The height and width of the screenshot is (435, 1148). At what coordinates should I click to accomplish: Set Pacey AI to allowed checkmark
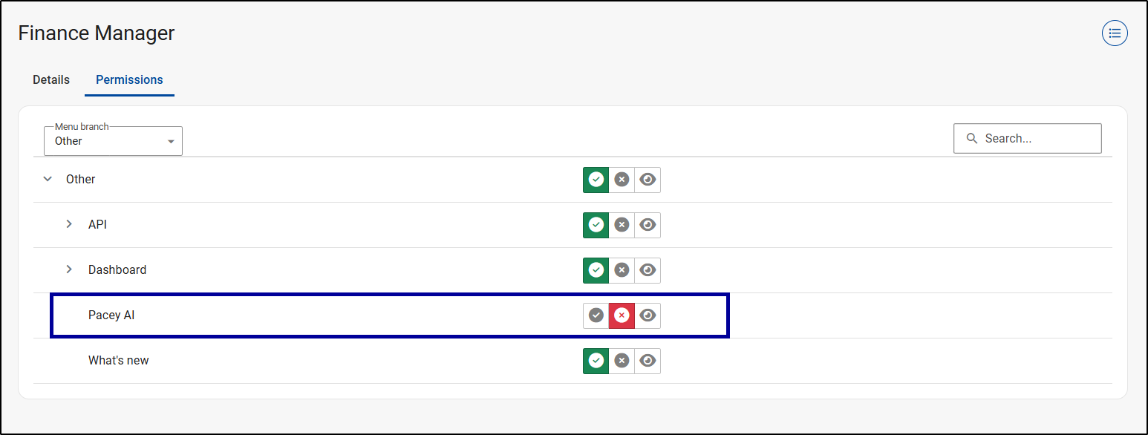tap(596, 315)
